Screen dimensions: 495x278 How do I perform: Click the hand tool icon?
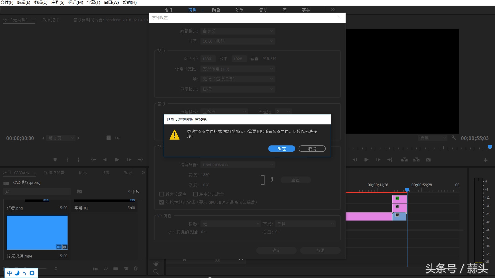tap(156, 263)
